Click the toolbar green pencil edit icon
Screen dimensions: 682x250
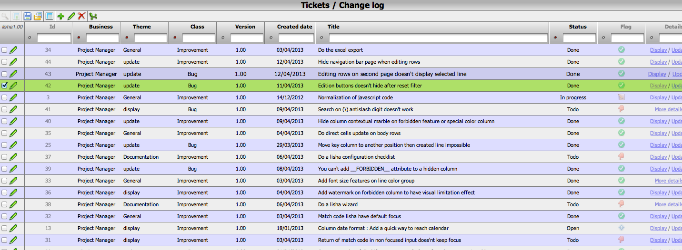pos(71,16)
